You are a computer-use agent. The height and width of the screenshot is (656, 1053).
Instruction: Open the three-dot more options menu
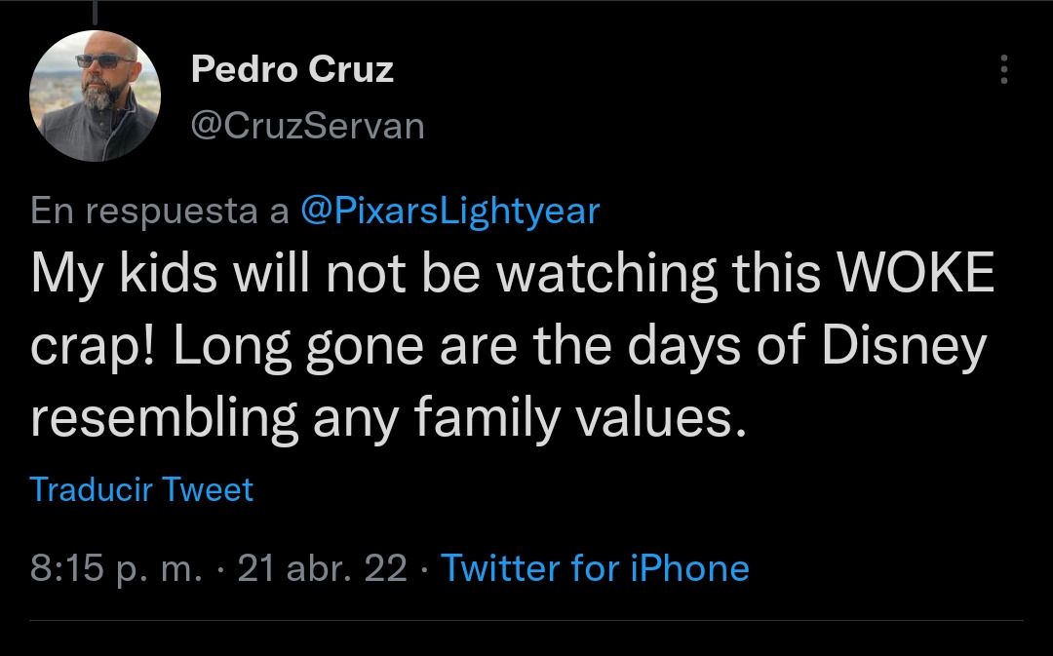[x=1004, y=69]
